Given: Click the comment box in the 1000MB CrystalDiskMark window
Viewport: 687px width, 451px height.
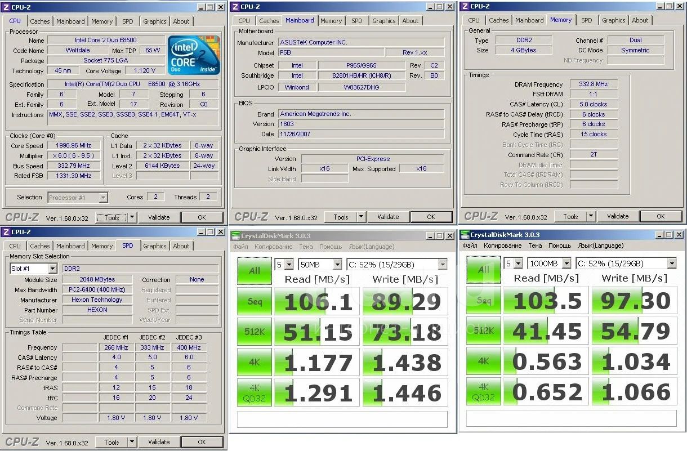Looking at the screenshot, I should (x=572, y=418).
